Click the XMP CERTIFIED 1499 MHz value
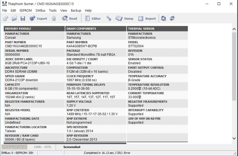 point(92,114)
